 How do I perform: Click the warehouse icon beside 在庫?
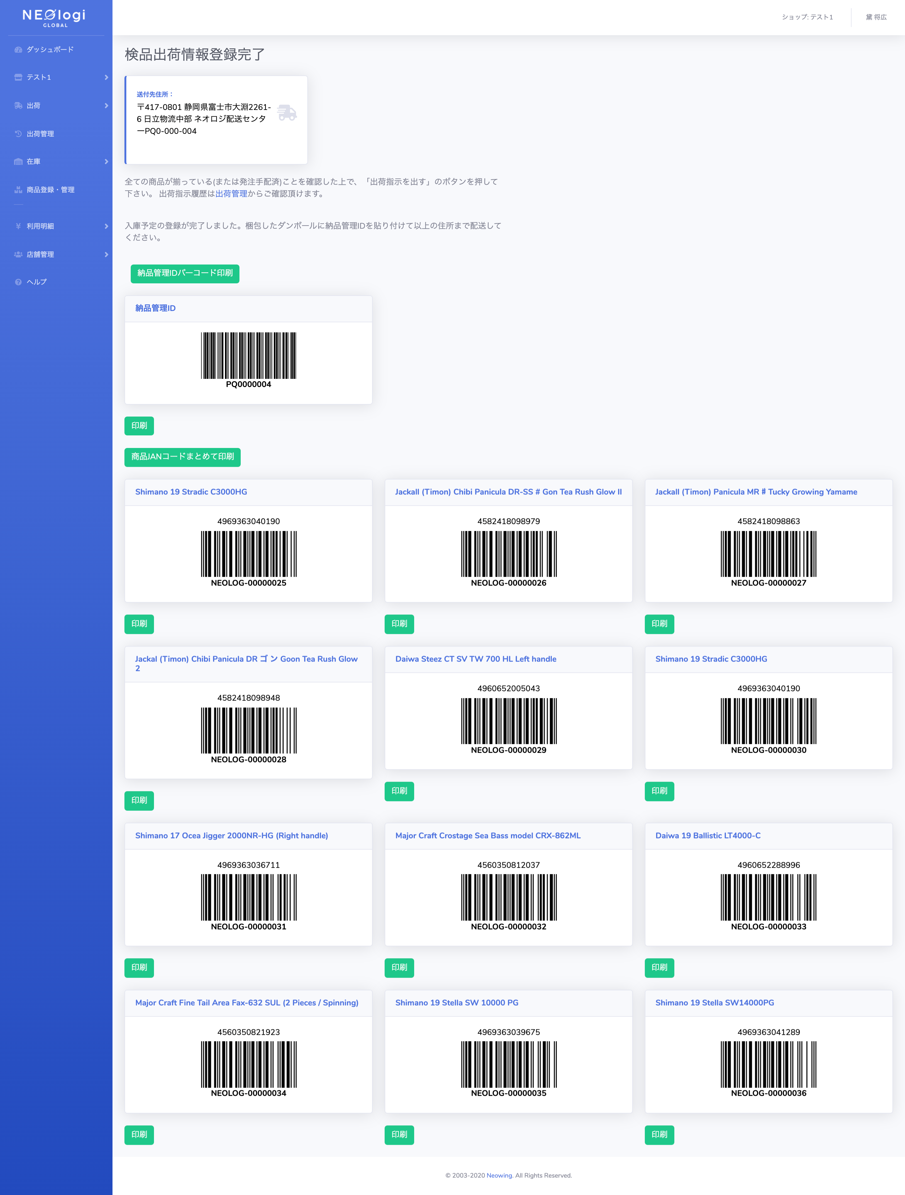tap(18, 161)
